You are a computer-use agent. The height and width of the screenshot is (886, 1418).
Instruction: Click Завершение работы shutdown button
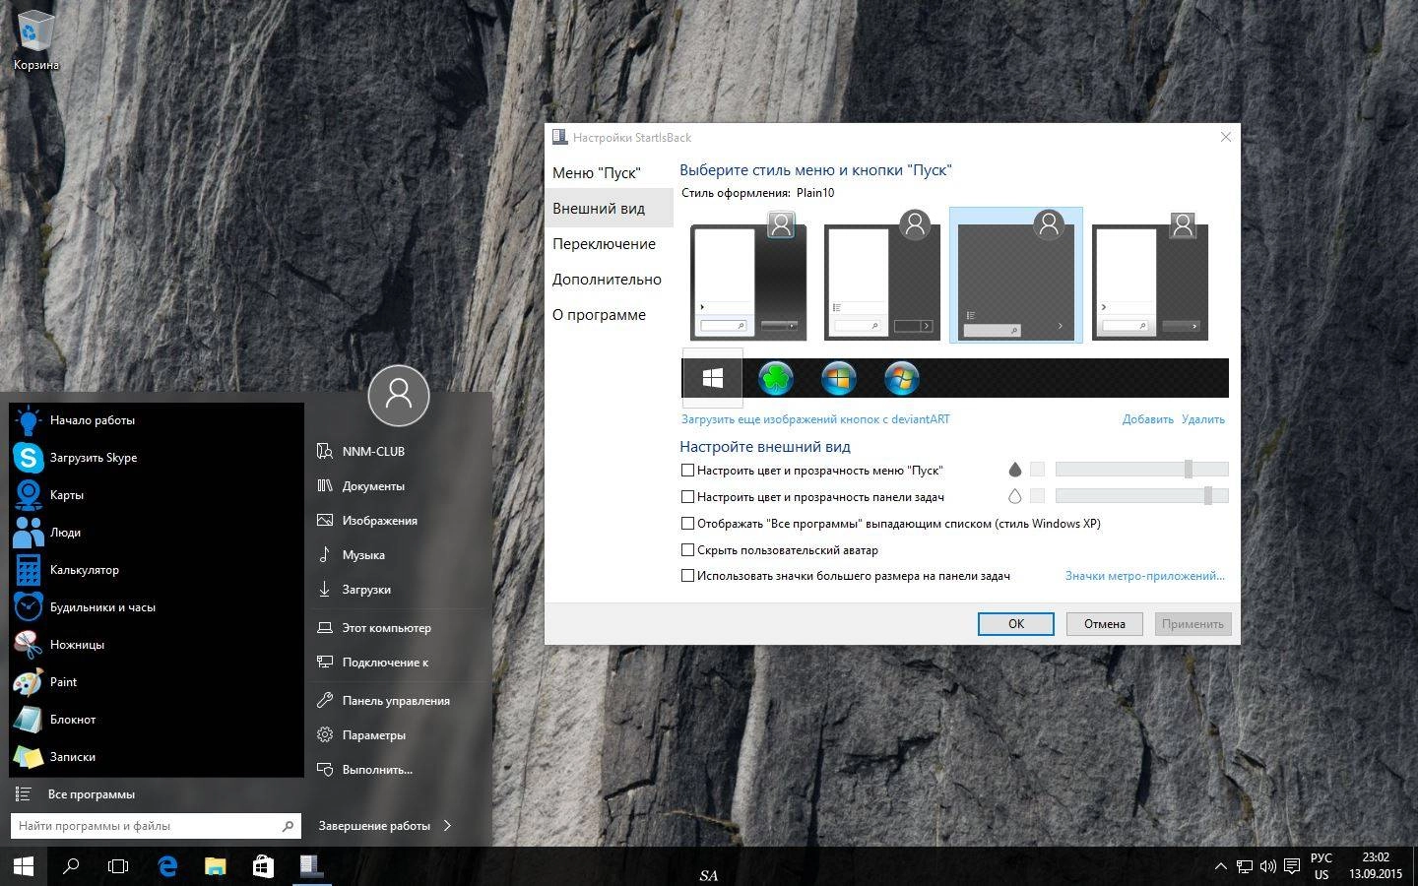(374, 826)
